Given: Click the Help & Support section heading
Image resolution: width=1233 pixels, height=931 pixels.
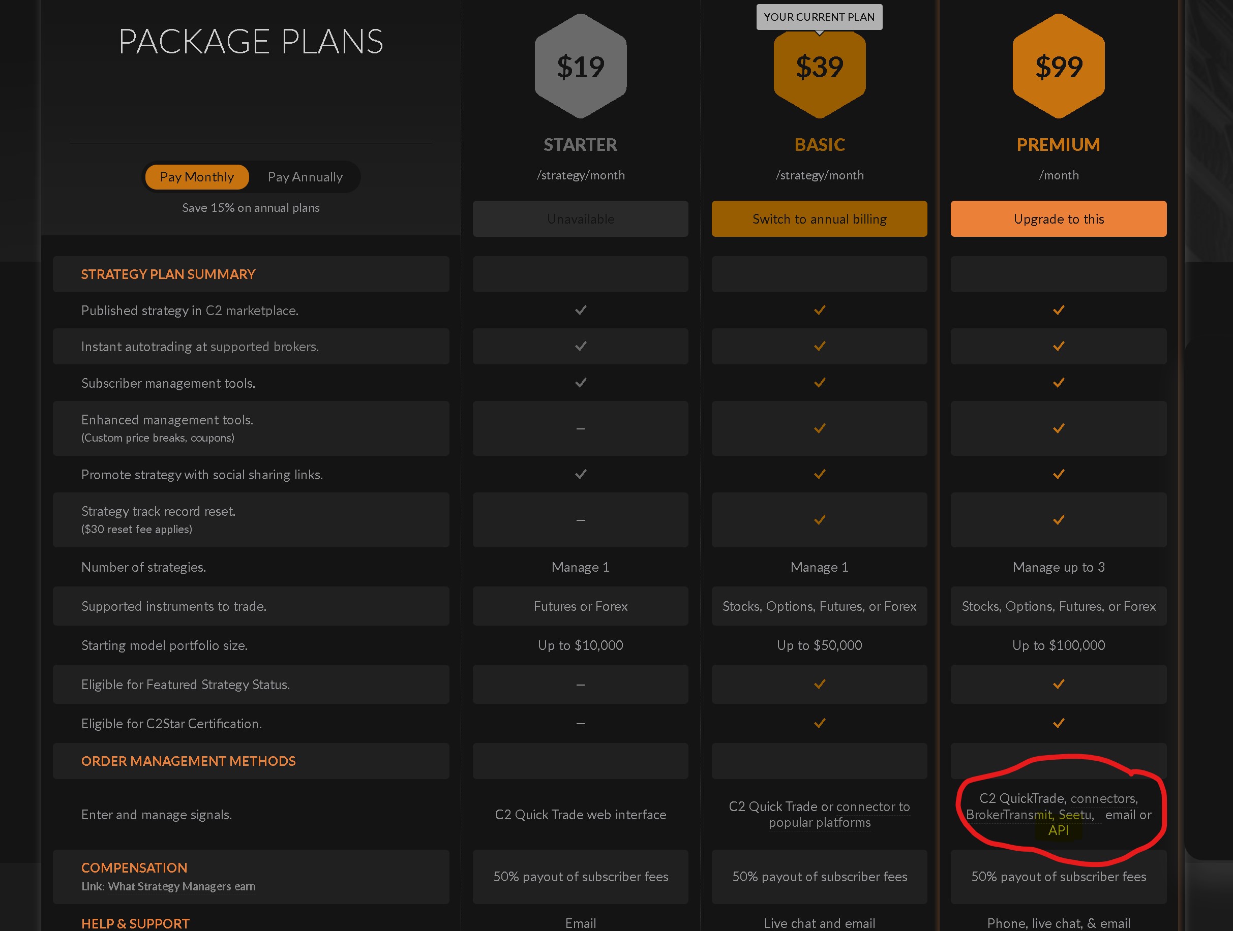Looking at the screenshot, I should (135, 923).
